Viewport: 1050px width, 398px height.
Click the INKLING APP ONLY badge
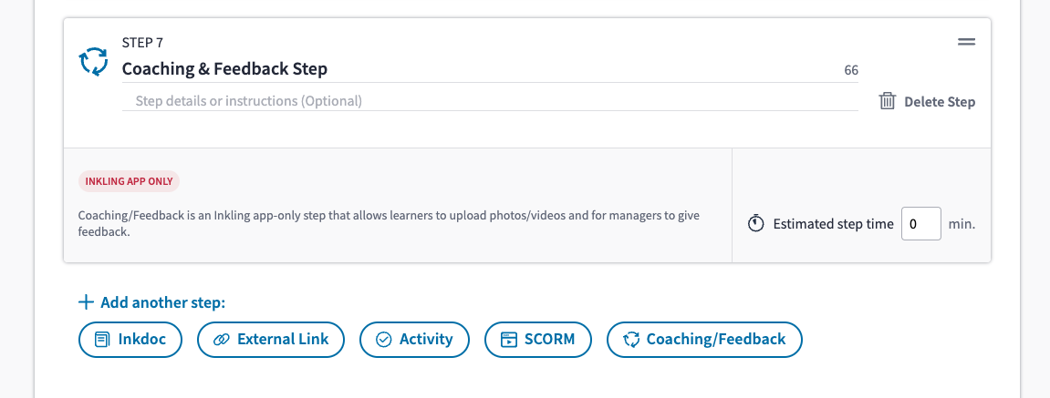tap(130, 181)
